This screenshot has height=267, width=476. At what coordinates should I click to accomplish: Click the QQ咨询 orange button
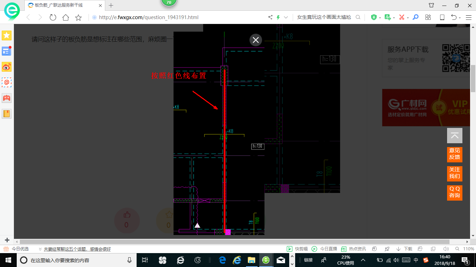click(x=455, y=193)
